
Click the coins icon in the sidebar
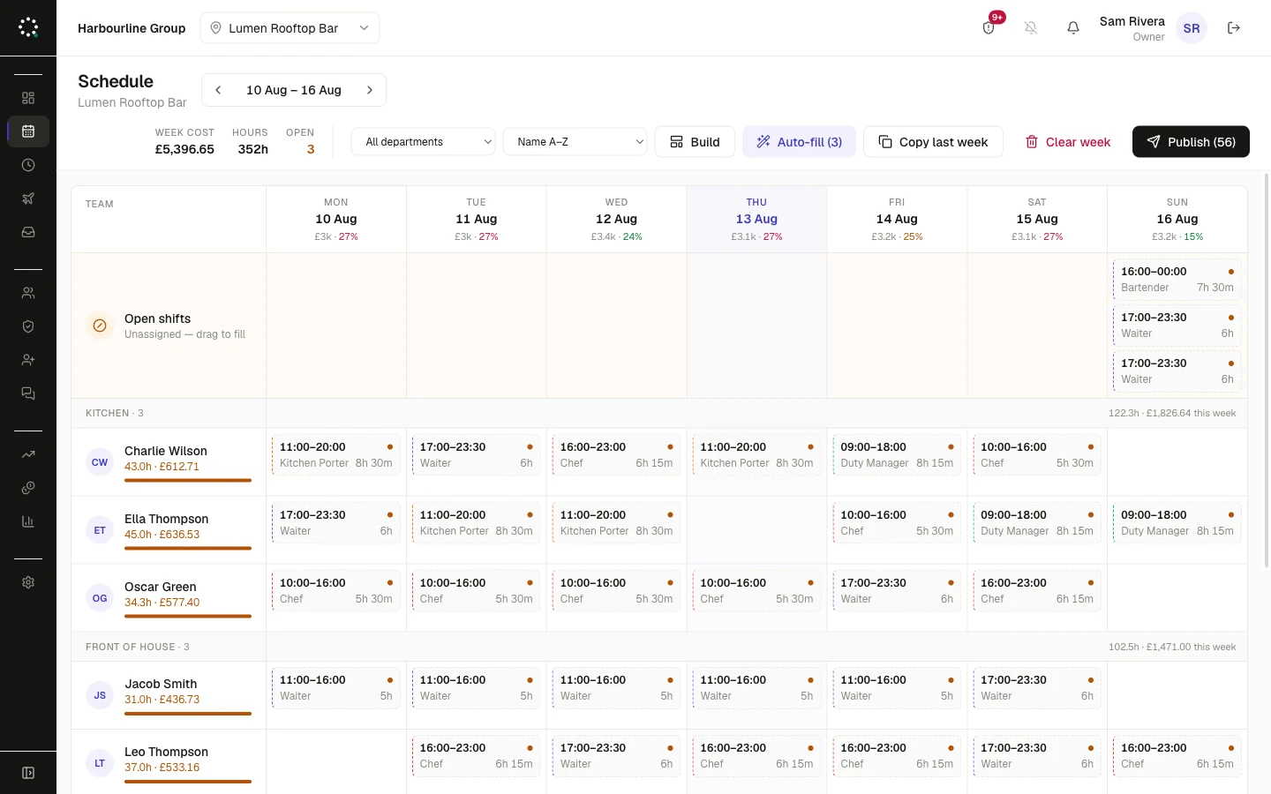pos(28,488)
